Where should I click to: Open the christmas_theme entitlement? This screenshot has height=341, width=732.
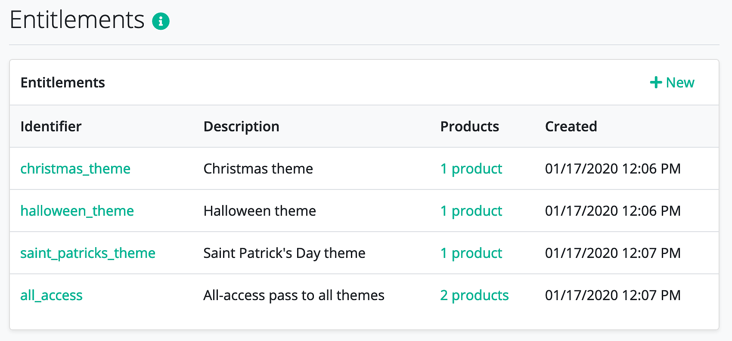[75, 168]
